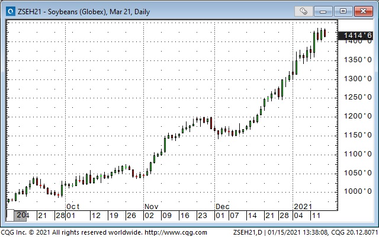Click the 2021 year label on time axis
This screenshot has height=237, width=379.
(x=303, y=207)
